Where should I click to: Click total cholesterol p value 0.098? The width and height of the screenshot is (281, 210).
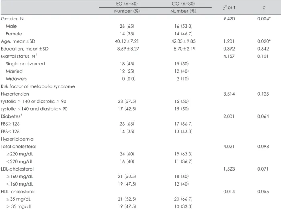coord(263,147)
